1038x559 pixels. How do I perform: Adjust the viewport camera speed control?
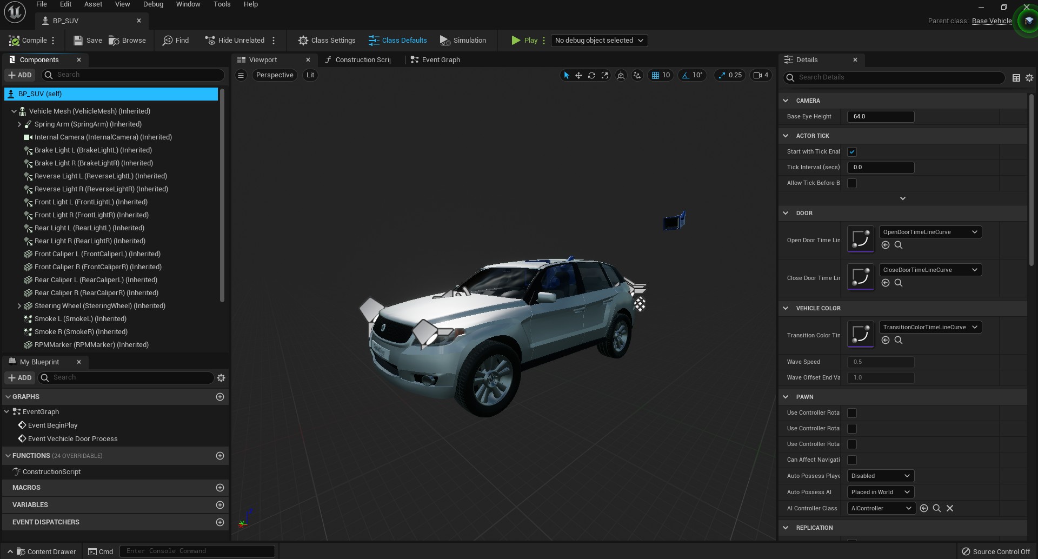coord(761,75)
